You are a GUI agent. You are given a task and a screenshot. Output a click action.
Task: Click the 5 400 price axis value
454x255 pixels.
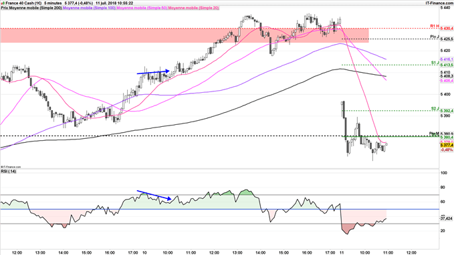pyautogui.click(x=445, y=94)
